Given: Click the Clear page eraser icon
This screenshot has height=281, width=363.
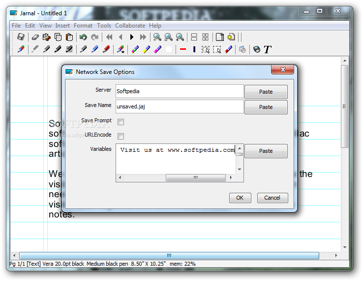Looking at the screenshot, I should pyautogui.click(x=35, y=37).
